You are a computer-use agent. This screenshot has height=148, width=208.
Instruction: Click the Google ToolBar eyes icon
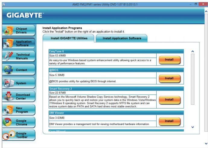tap(9, 135)
